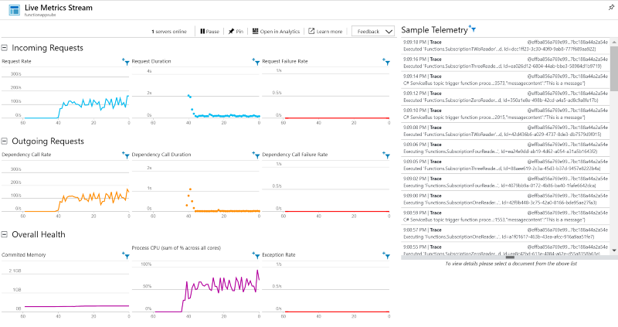618x327 pixels.
Task: Pin the blade using top-right pin icon
Action: (x=611, y=8)
